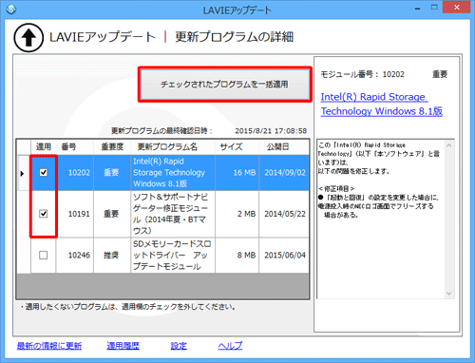Open the ヘルプ link
Screen dimensions: 475x363
coord(230,346)
